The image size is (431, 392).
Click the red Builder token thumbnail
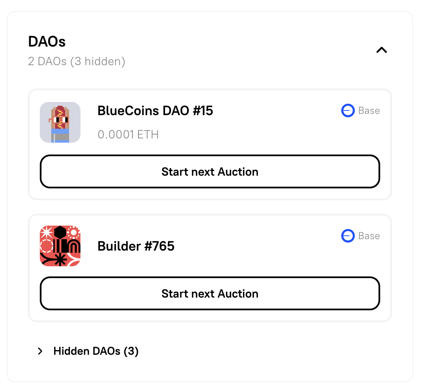(60, 246)
